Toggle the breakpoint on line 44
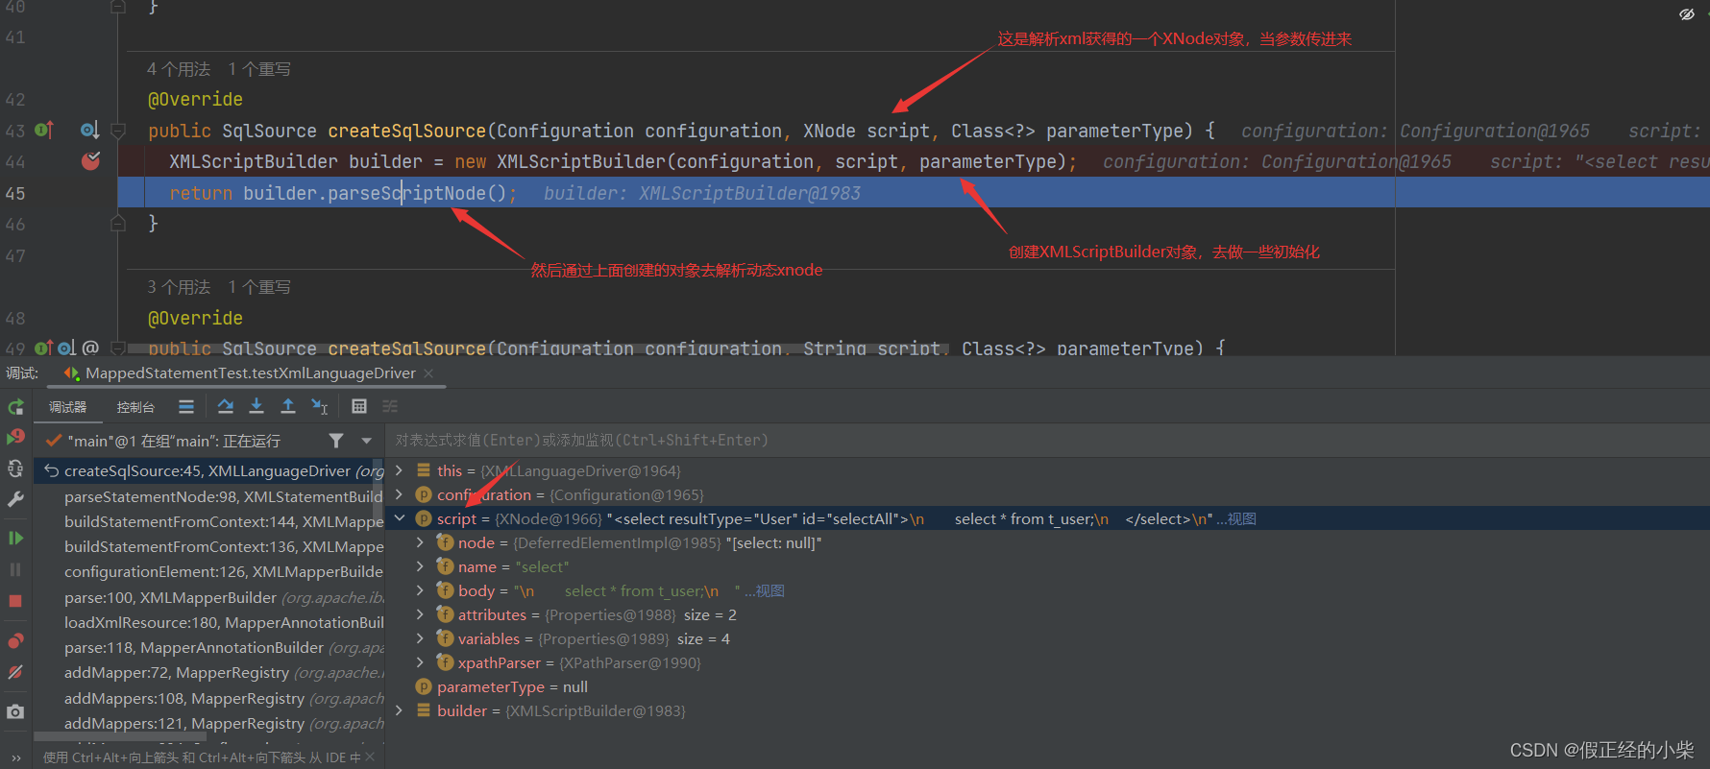This screenshot has height=769, width=1710. 90,161
